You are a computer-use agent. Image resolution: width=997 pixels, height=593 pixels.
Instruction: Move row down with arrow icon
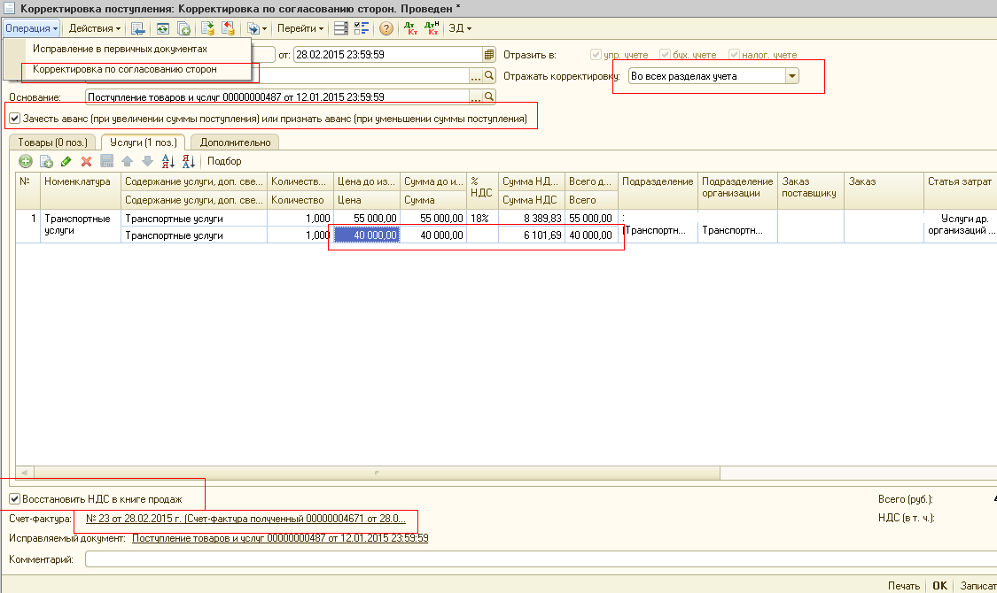pos(147,161)
